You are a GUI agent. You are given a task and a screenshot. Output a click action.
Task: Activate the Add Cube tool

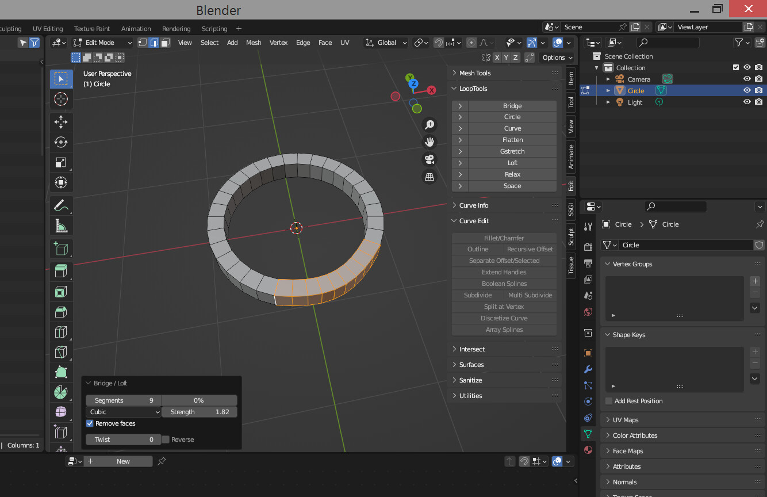[x=60, y=248]
